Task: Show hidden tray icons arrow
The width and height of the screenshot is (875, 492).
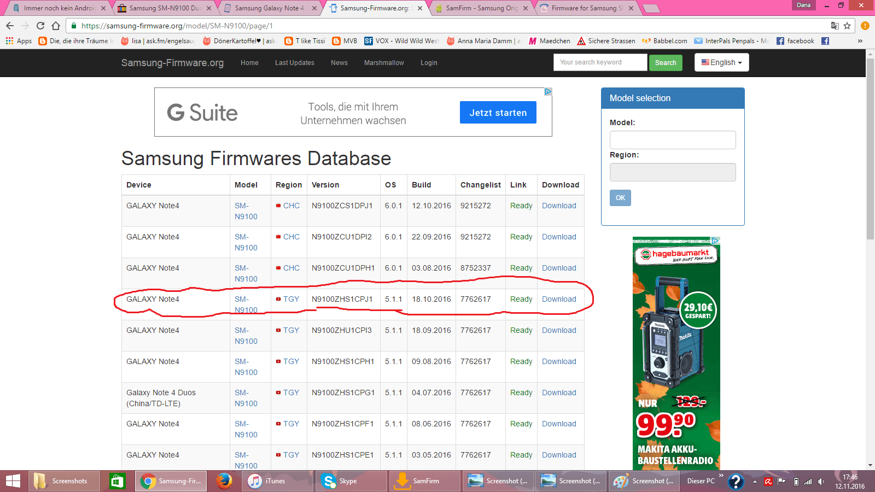Action: (x=755, y=482)
